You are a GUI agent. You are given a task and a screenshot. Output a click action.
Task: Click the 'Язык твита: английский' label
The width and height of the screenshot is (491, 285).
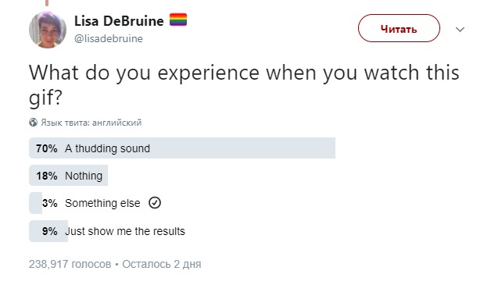pyautogui.click(x=91, y=123)
